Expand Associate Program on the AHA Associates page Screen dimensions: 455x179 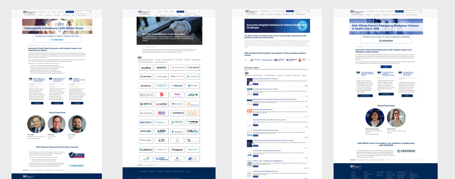[164, 15]
